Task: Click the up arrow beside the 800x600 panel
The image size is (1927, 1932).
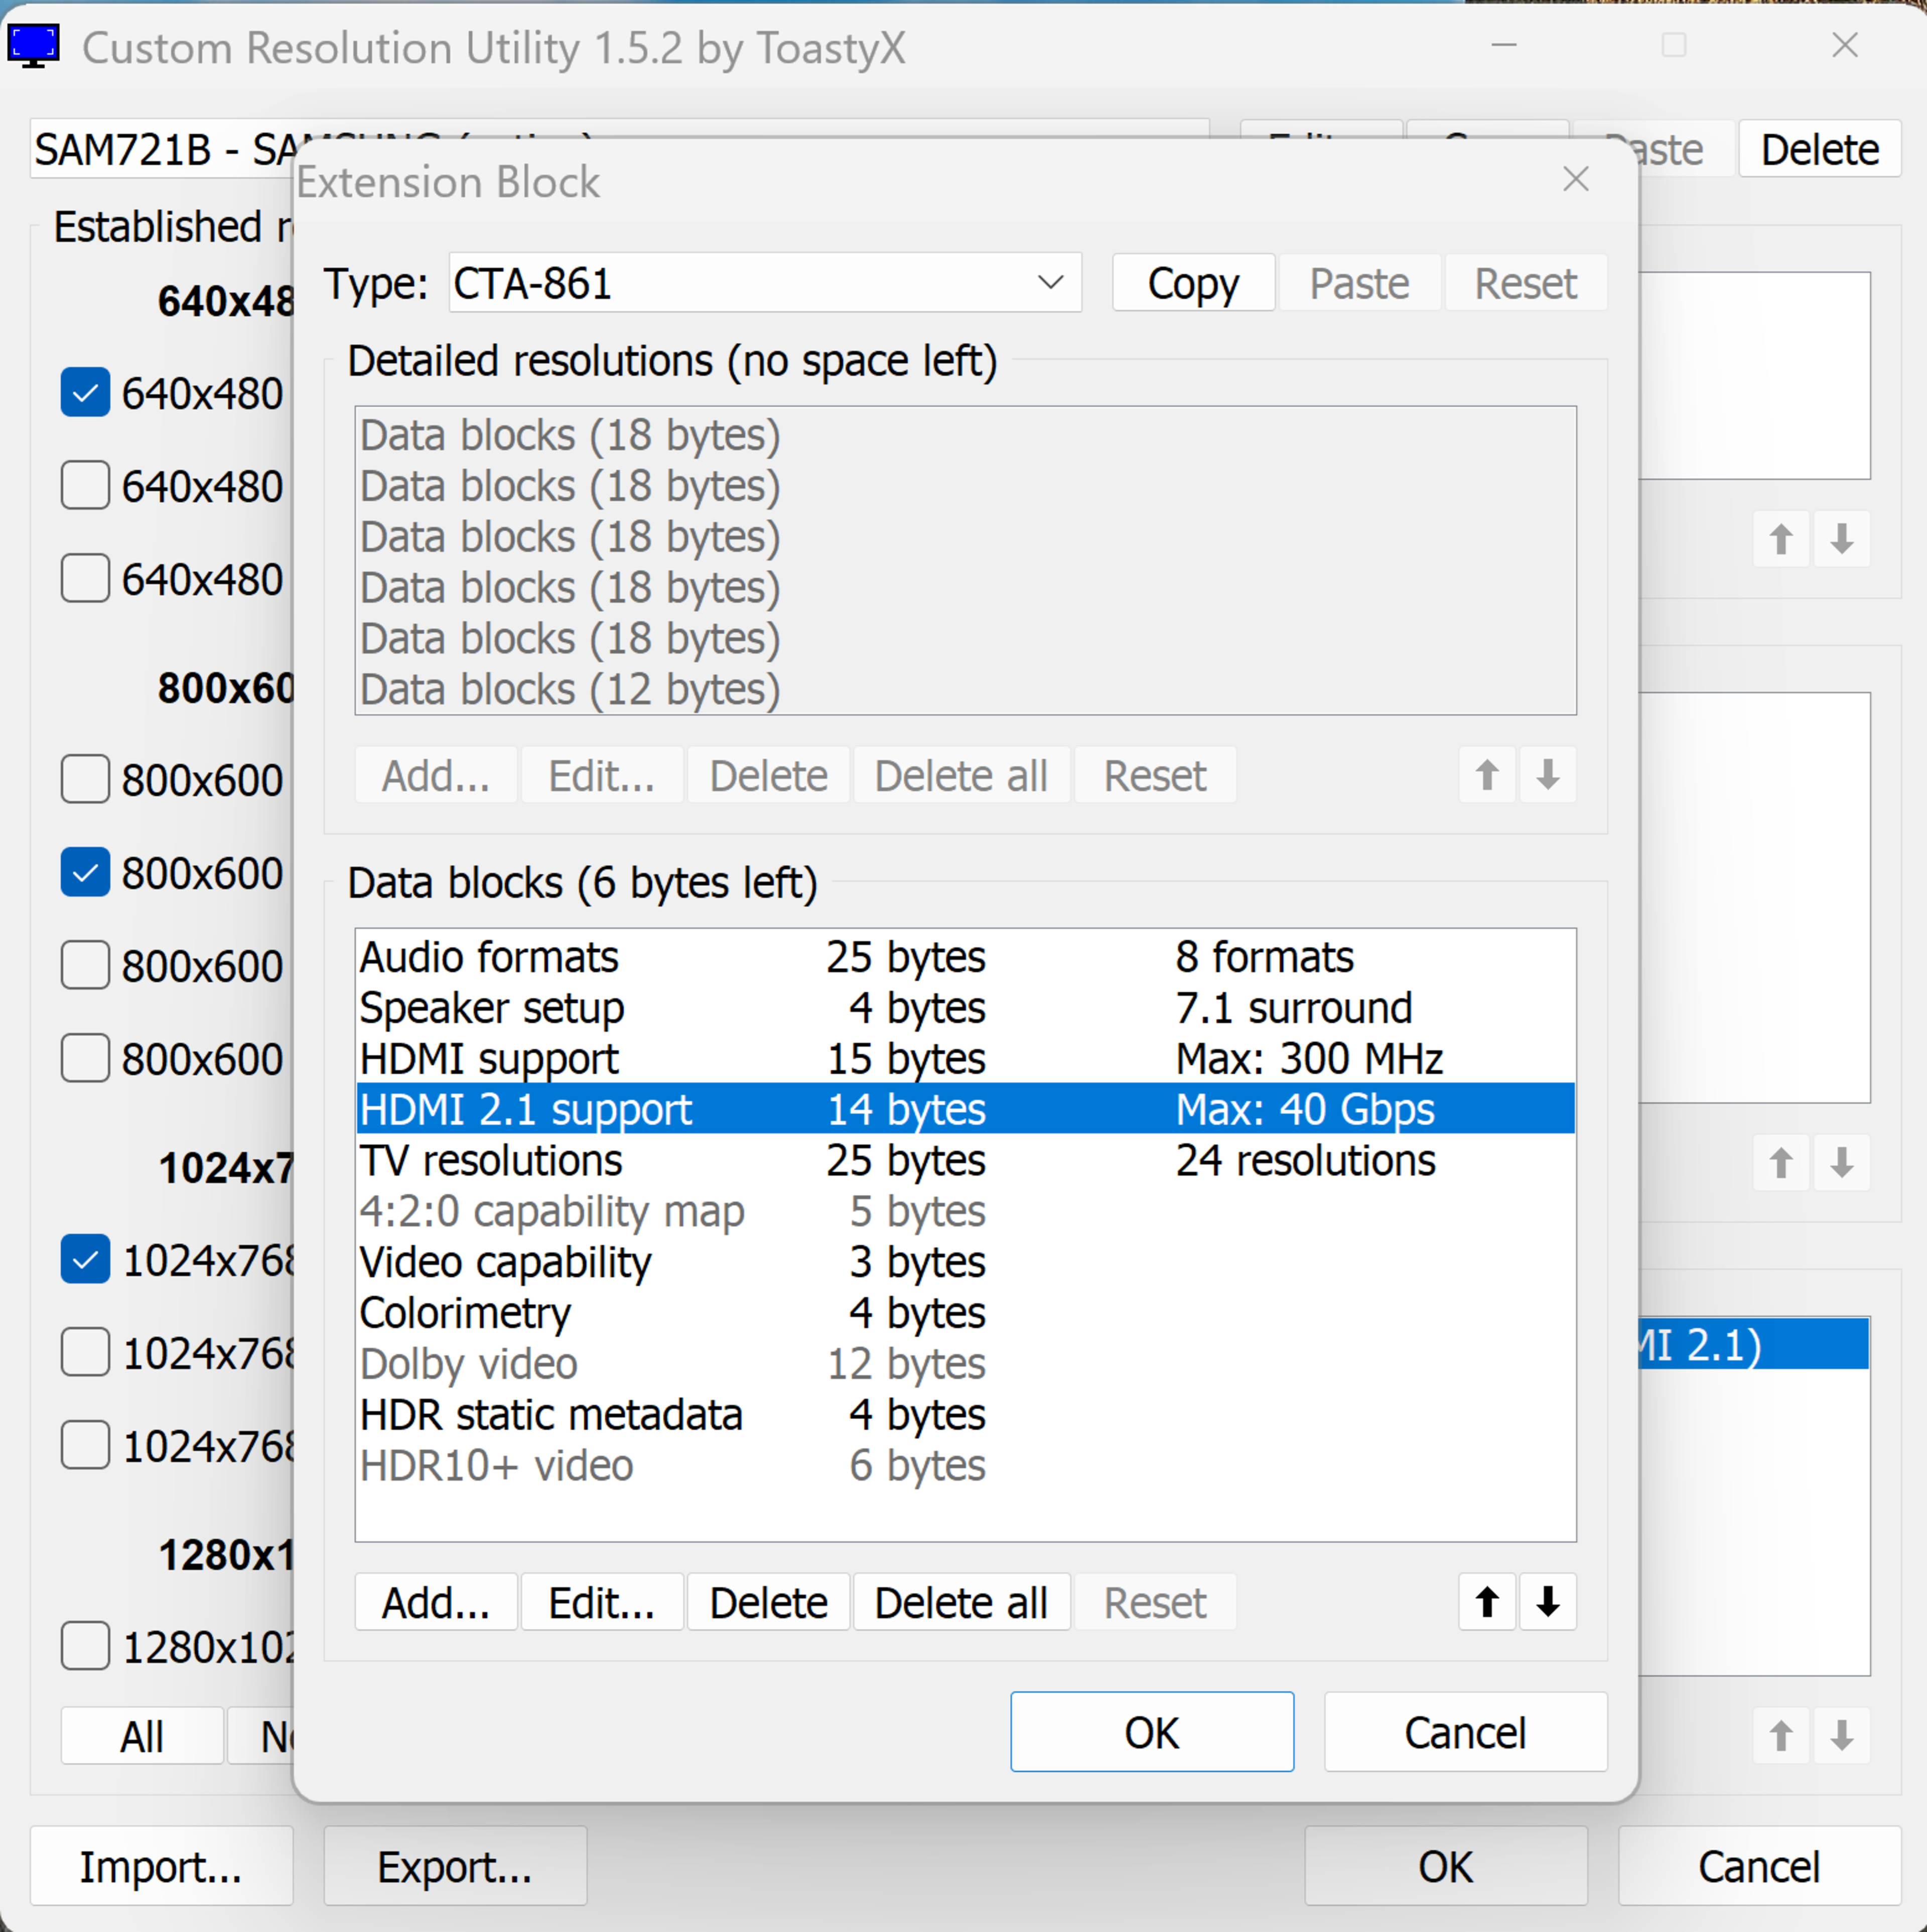Action: [x=1780, y=1163]
